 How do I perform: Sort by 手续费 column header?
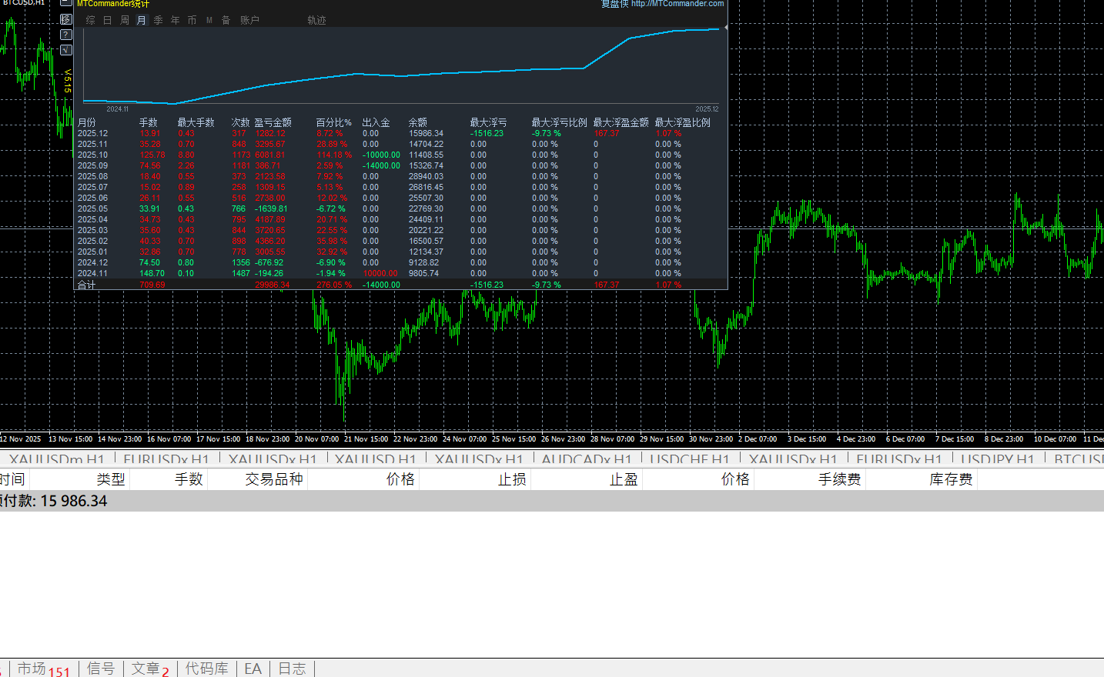pos(839,479)
